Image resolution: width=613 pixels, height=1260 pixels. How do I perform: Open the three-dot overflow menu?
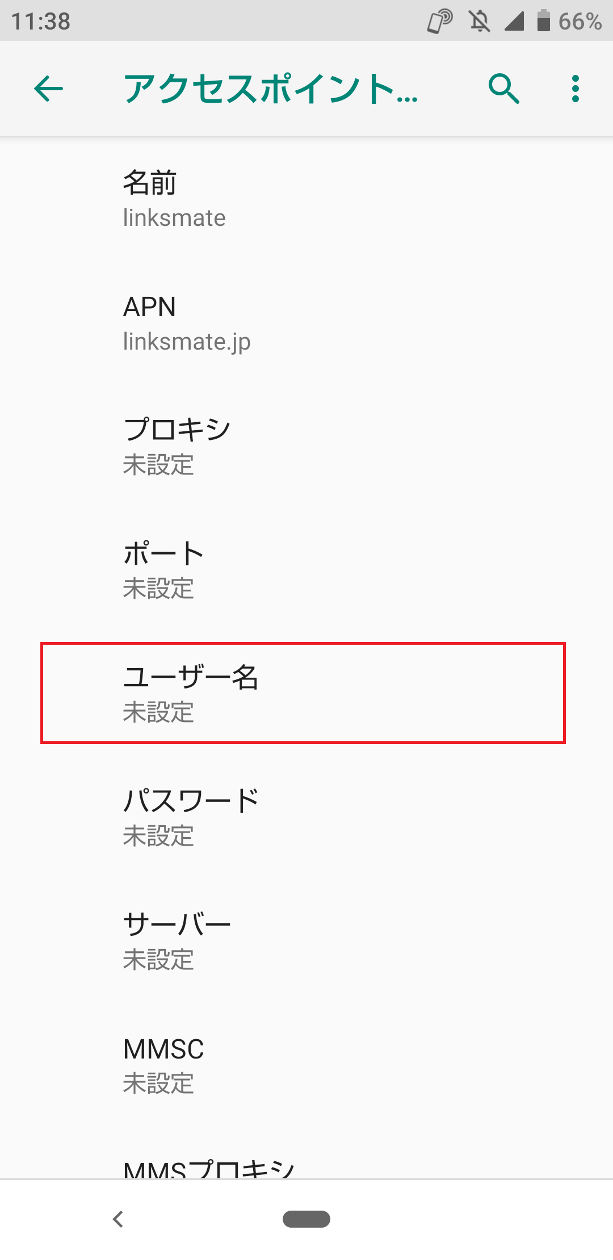[x=576, y=89]
